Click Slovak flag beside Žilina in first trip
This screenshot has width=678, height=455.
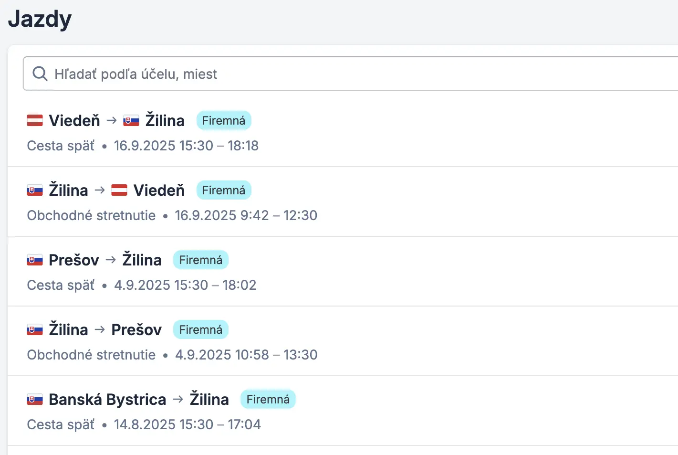[x=131, y=120]
